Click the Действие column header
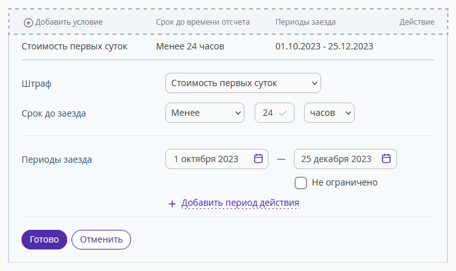456x271 pixels. (x=417, y=22)
